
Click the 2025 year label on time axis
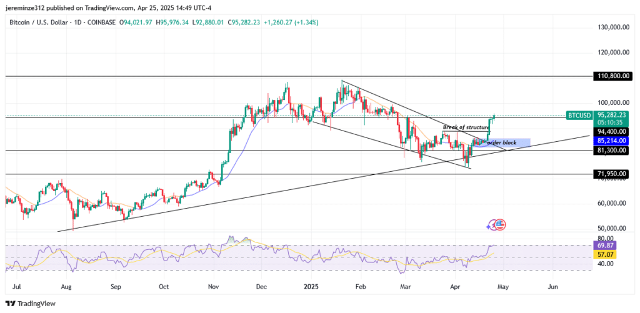311,287
